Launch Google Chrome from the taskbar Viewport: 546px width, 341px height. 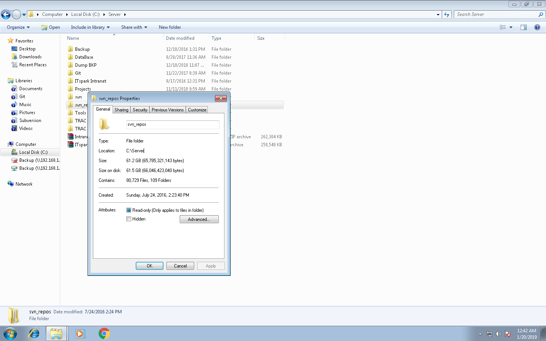(104, 333)
